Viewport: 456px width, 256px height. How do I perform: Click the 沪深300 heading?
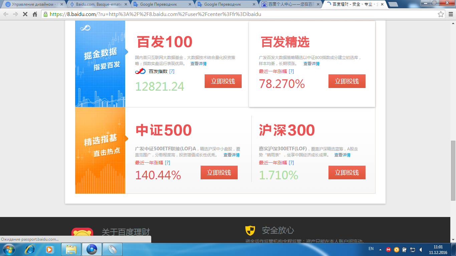pos(287,130)
